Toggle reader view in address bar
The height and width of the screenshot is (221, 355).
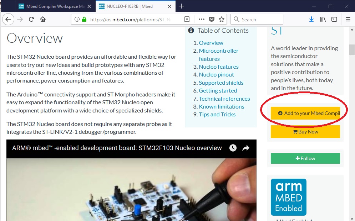[187, 20]
